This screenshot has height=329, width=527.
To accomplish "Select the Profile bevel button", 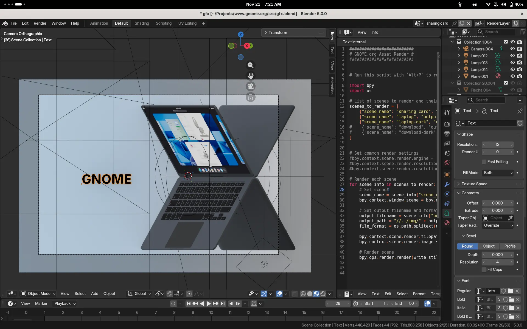I will point(510,246).
